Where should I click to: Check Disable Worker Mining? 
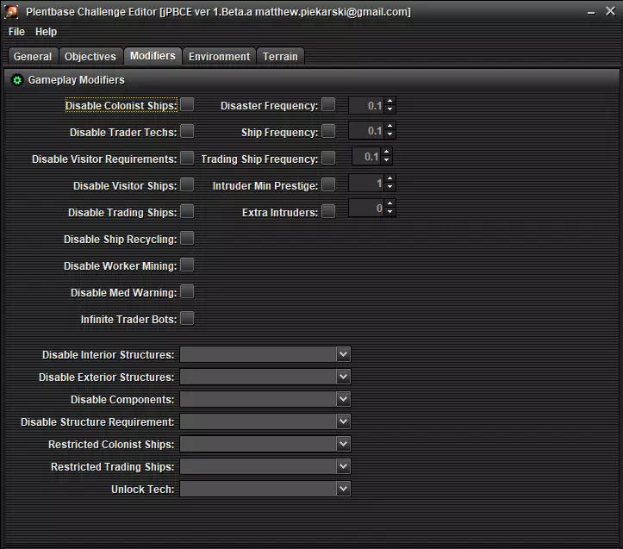coord(187,265)
